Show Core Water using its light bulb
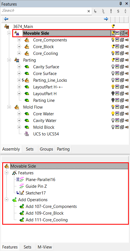130x251 pixels. (x=113, y=114)
